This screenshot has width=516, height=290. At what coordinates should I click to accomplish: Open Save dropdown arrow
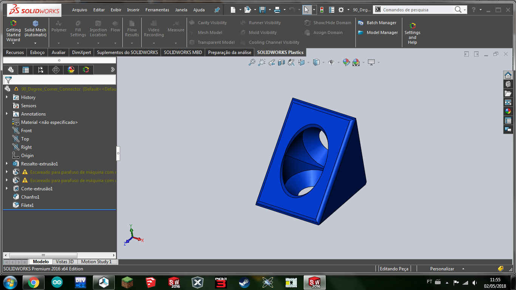tap(269, 10)
